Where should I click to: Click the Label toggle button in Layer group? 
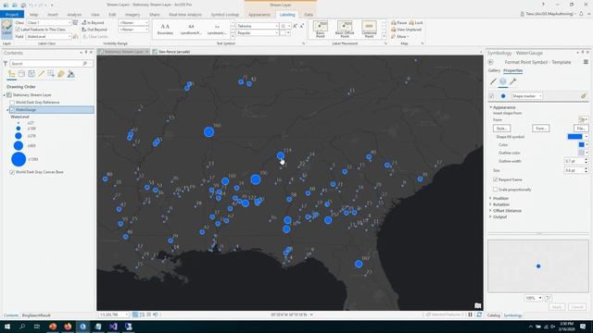6,30
